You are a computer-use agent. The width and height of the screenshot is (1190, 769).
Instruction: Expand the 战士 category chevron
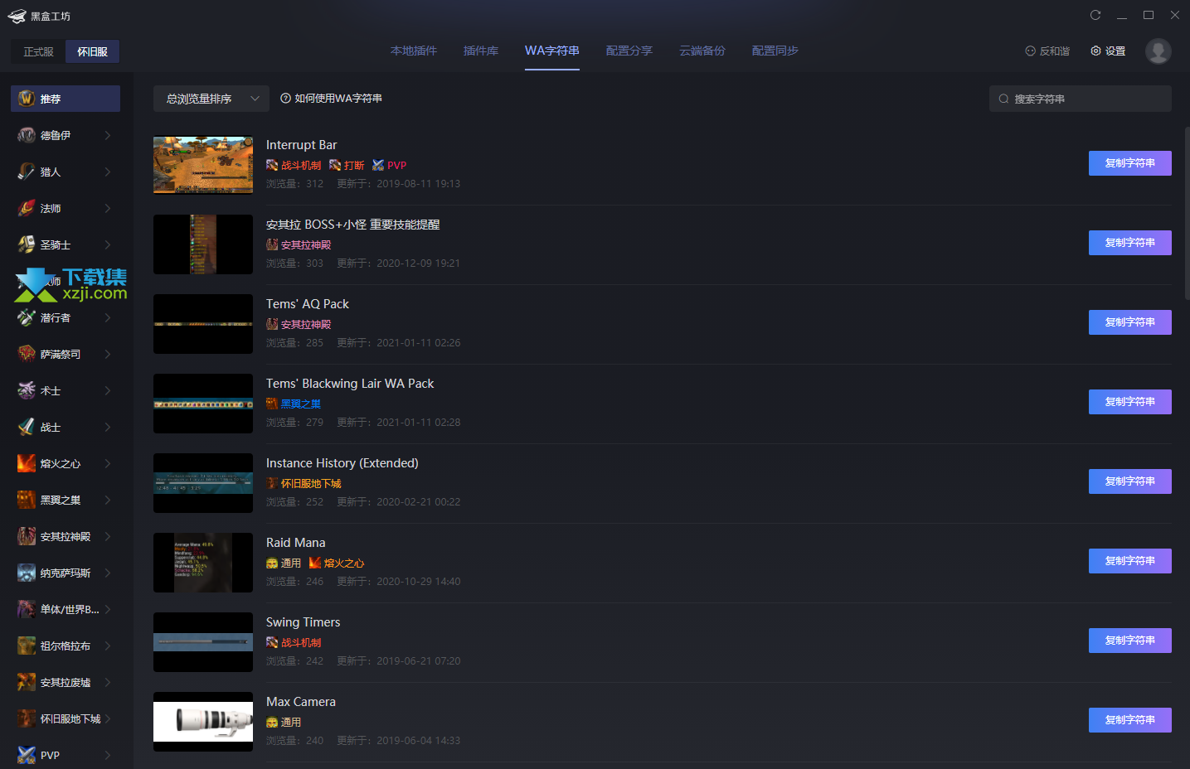tap(108, 427)
